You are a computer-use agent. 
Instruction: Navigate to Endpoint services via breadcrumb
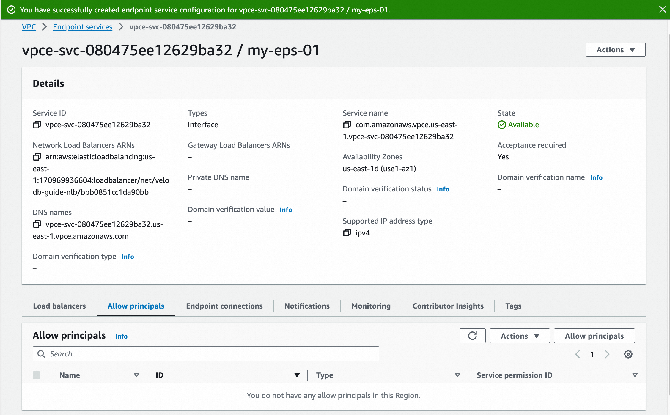tap(82, 27)
